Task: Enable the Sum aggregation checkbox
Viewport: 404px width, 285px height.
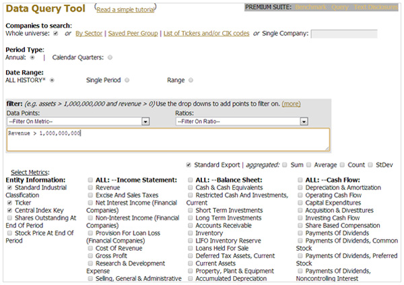Action: click(285, 164)
